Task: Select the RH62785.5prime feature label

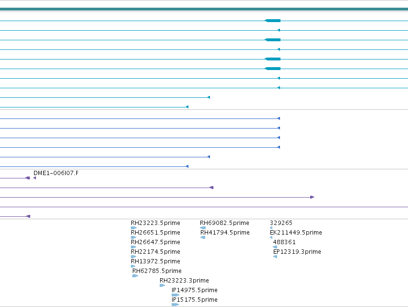Action: (x=157, y=271)
